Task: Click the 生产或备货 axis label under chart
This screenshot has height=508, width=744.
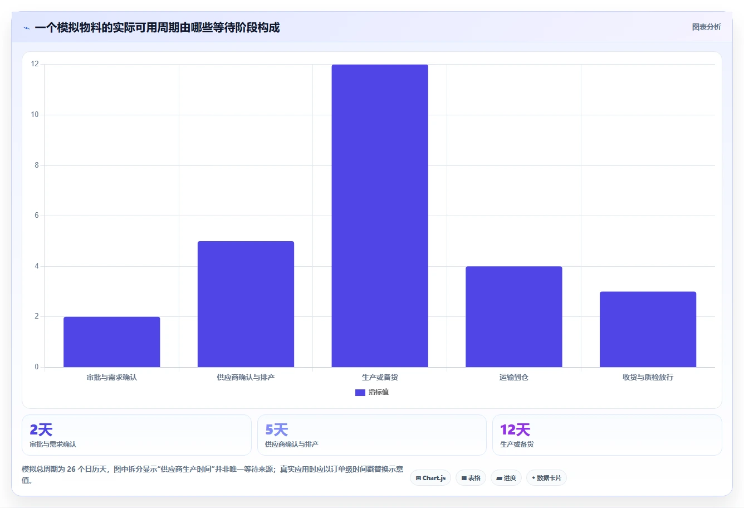Action: (380, 377)
